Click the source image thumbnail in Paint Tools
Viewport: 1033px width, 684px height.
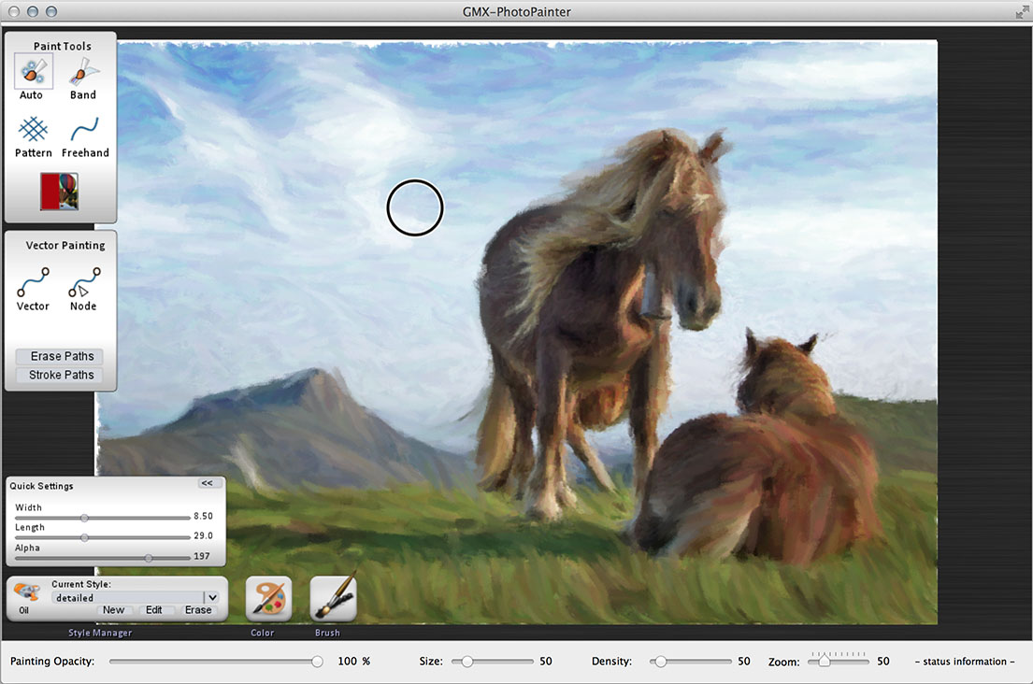pos(58,192)
